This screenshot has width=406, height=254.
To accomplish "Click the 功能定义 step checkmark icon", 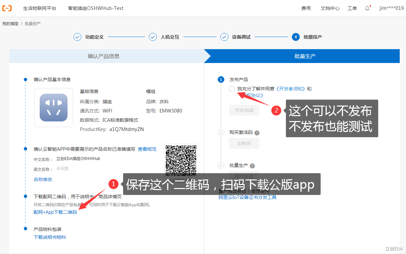I will 77,37.
